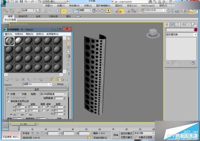Open the Motion tab in command panel

click(183, 25)
